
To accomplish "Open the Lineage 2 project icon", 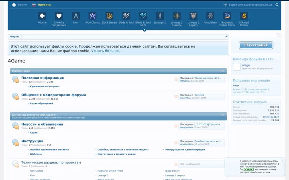I will (160, 16).
